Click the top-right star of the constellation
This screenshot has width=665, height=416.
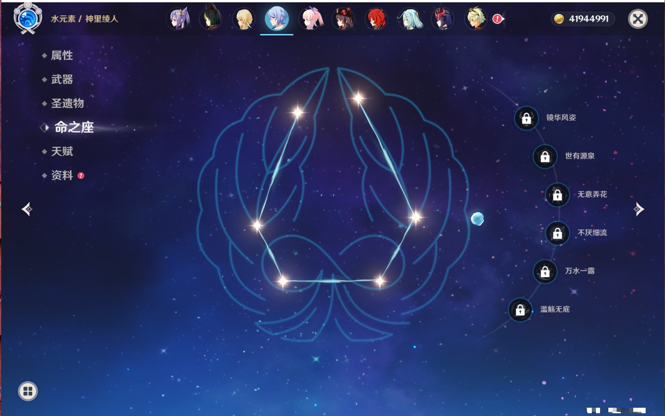pyautogui.click(x=358, y=97)
